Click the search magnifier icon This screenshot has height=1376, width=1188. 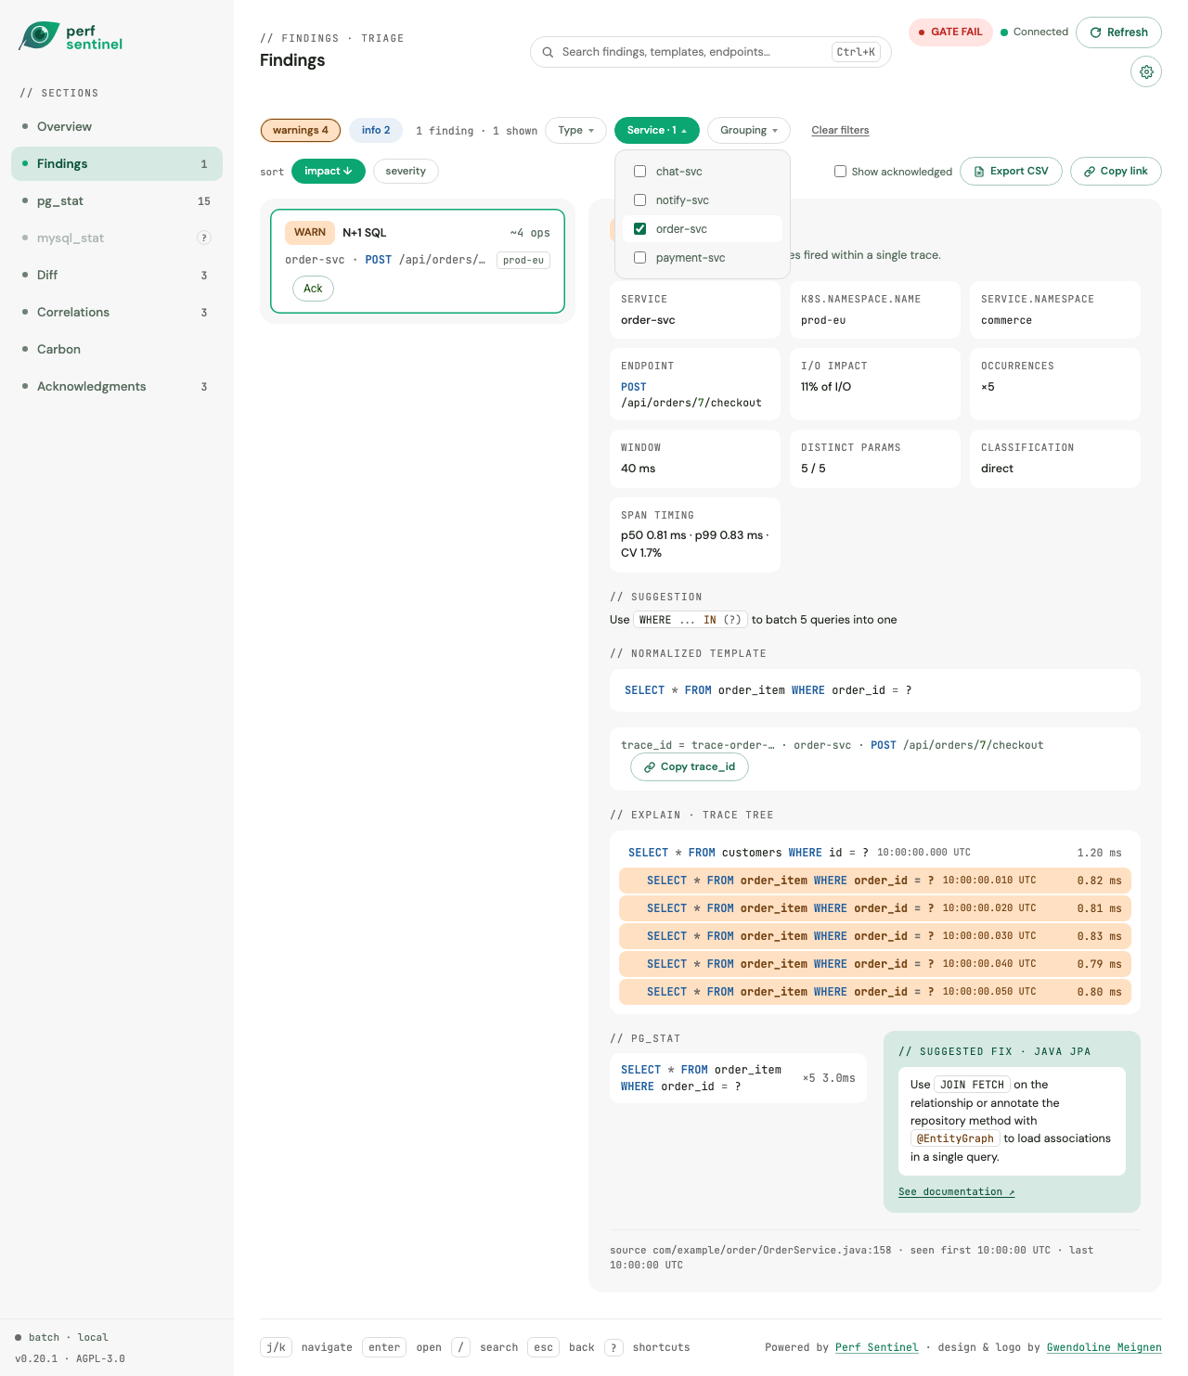coord(548,52)
